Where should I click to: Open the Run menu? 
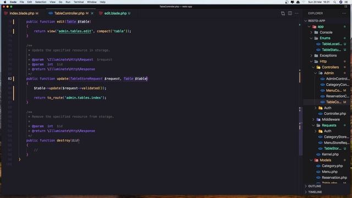pyautogui.click(x=68, y=2)
